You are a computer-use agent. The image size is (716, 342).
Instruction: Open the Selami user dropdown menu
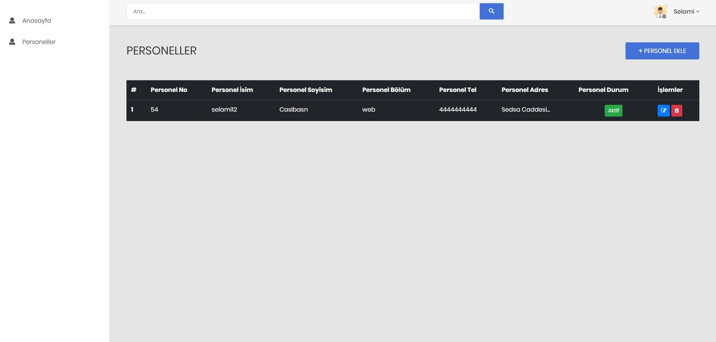click(x=686, y=11)
